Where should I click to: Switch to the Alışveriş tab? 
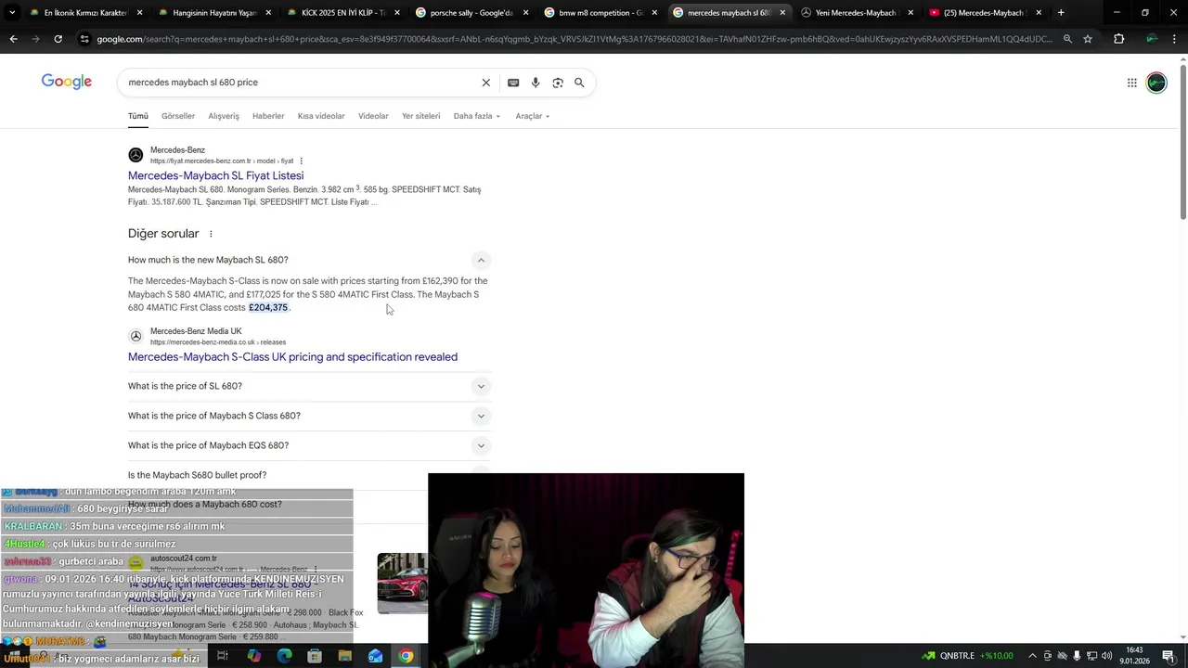tap(224, 116)
